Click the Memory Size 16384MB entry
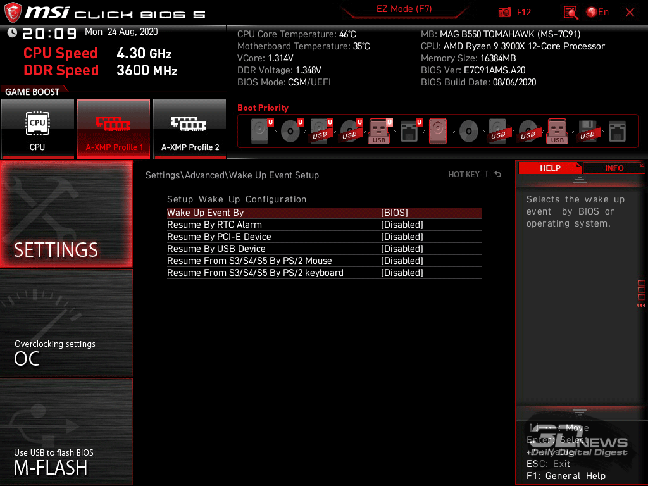Screen dimensions: 648x486 click(x=468, y=58)
